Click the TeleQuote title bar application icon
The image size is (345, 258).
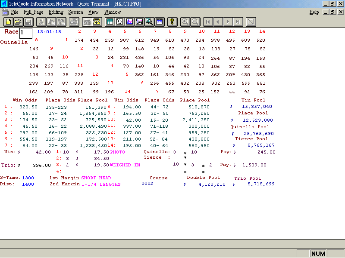click(x=4, y=4)
